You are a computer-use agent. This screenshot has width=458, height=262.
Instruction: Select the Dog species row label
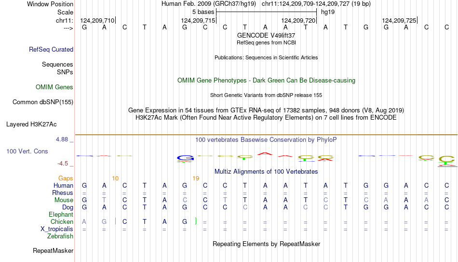click(x=68, y=207)
